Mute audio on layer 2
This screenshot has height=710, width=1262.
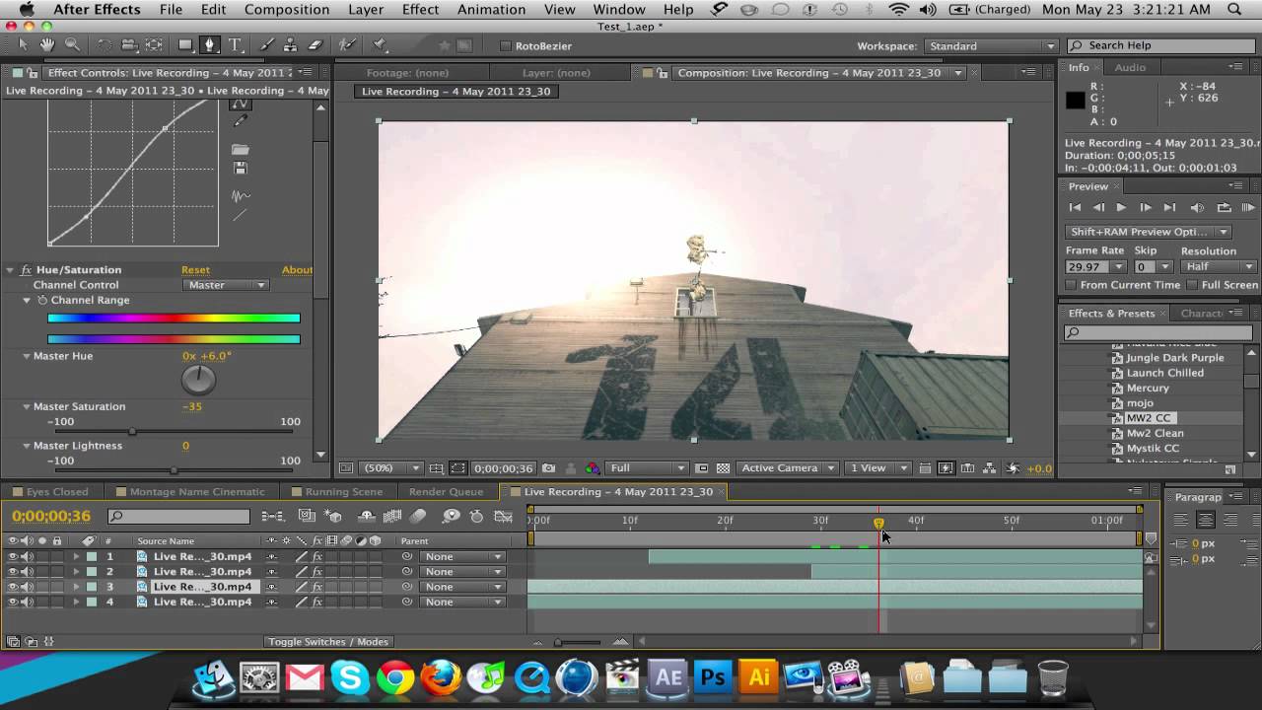coord(28,572)
